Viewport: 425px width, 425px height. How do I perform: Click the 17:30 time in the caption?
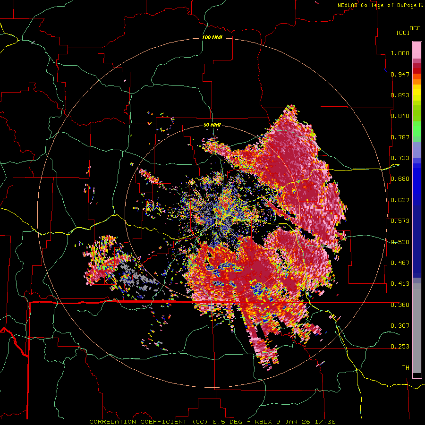pyautogui.click(x=325, y=422)
